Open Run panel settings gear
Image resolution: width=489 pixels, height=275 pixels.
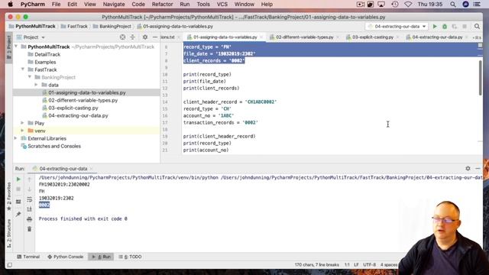coord(468,168)
